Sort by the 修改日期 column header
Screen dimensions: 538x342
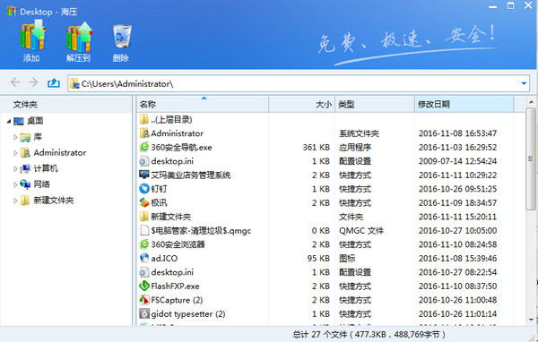(464, 104)
